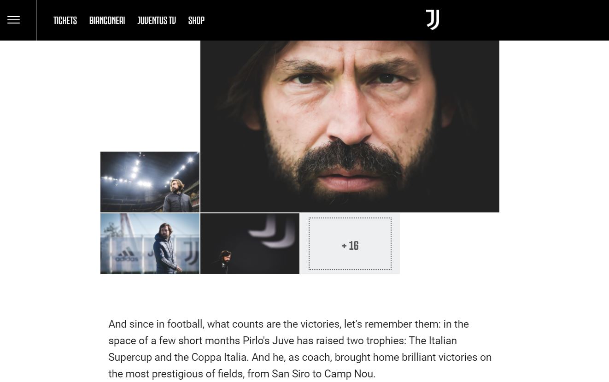Viewport: 609px width, 382px height.
Task: Visit the Shop link in header
Action: point(196,20)
